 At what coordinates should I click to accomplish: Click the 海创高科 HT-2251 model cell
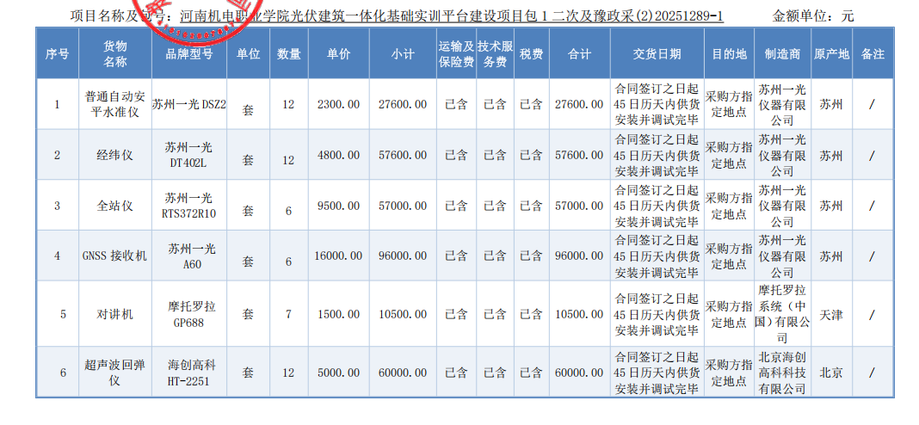pyautogui.click(x=188, y=373)
